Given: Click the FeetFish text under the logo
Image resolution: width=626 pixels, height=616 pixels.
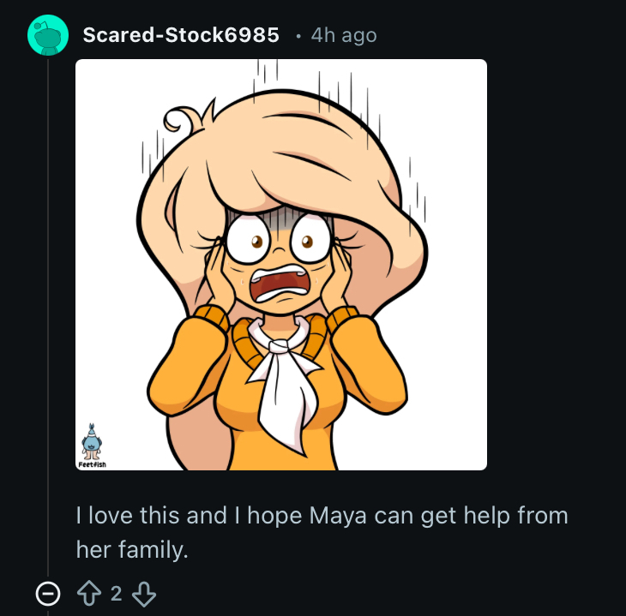Looking at the screenshot, I should pos(93,463).
